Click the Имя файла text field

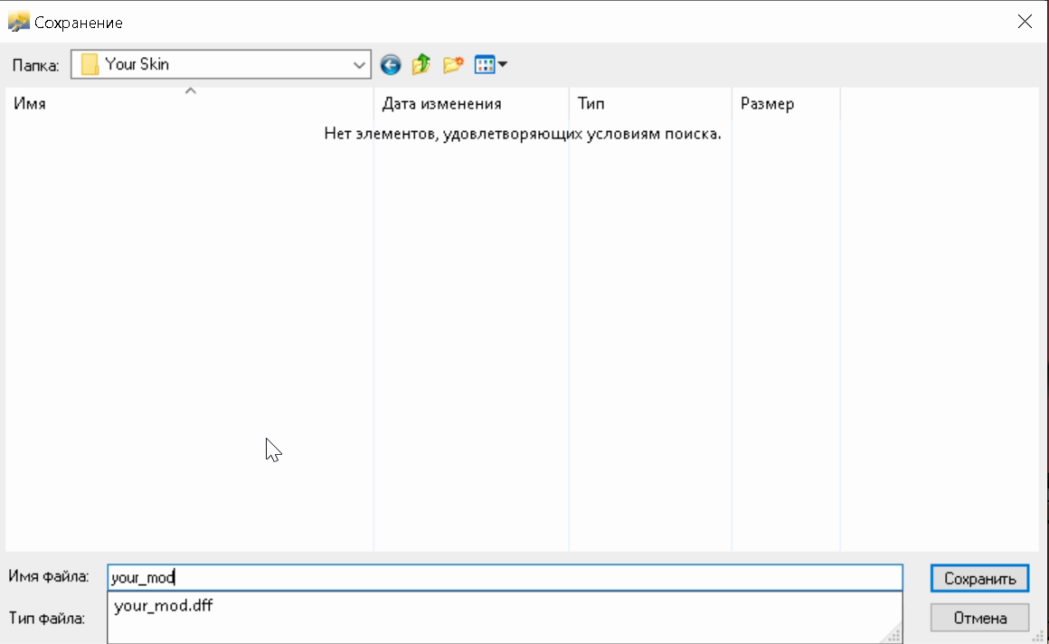506,578
